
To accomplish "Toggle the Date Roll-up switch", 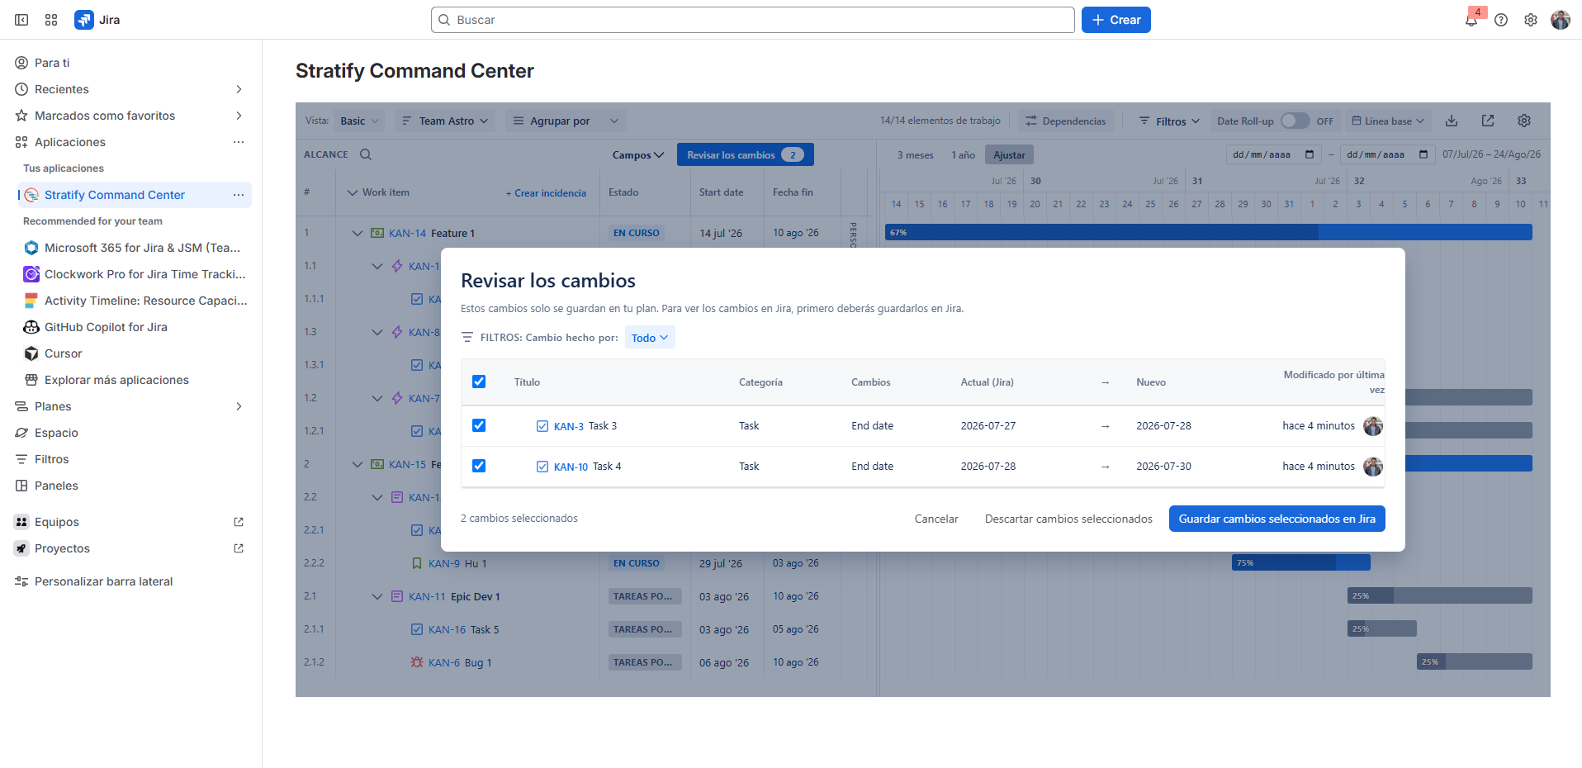I will [1295, 121].
